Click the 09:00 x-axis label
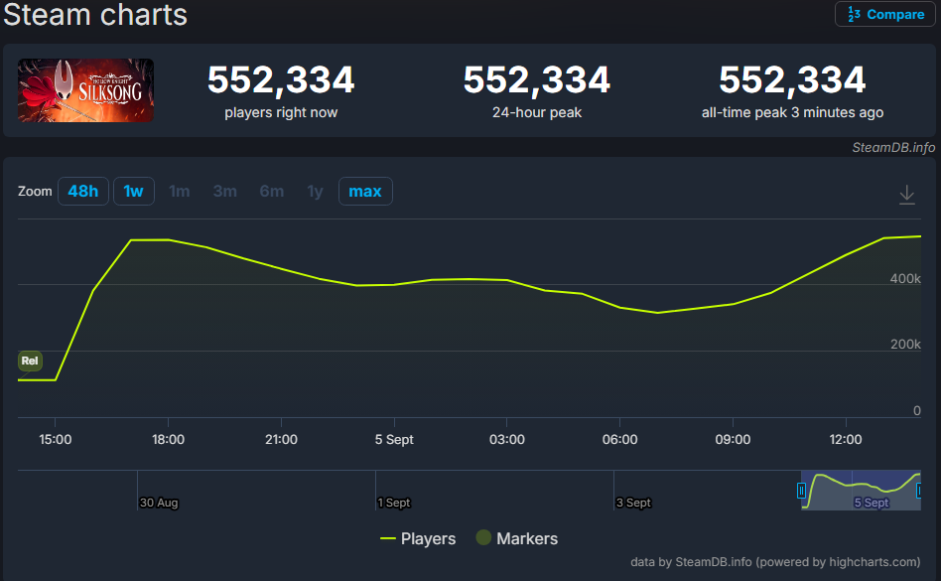The image size is (941, 581). pyautogui.click(x=733, y=439)
